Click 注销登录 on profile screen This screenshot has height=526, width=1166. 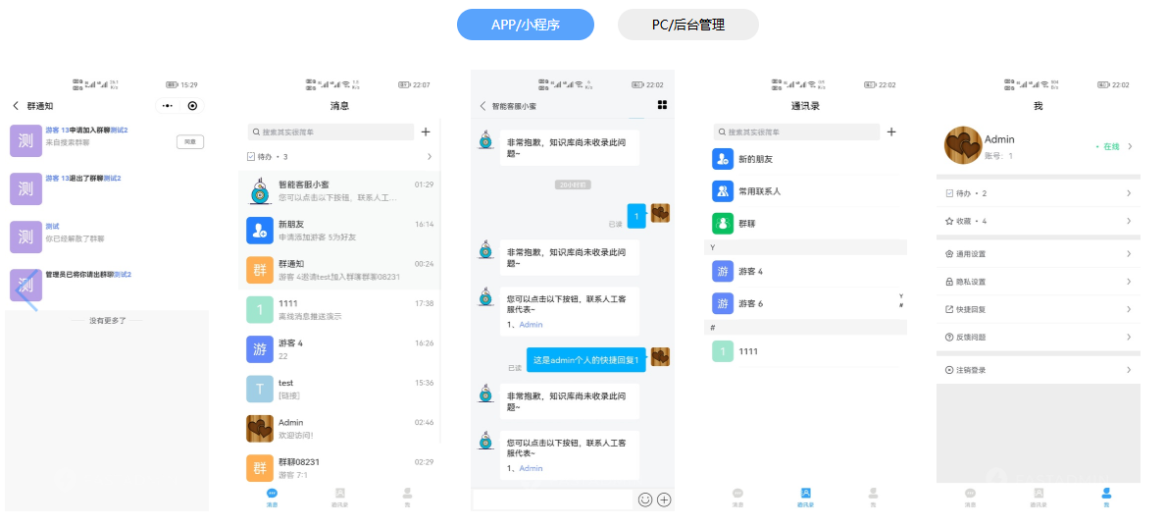1038,370
